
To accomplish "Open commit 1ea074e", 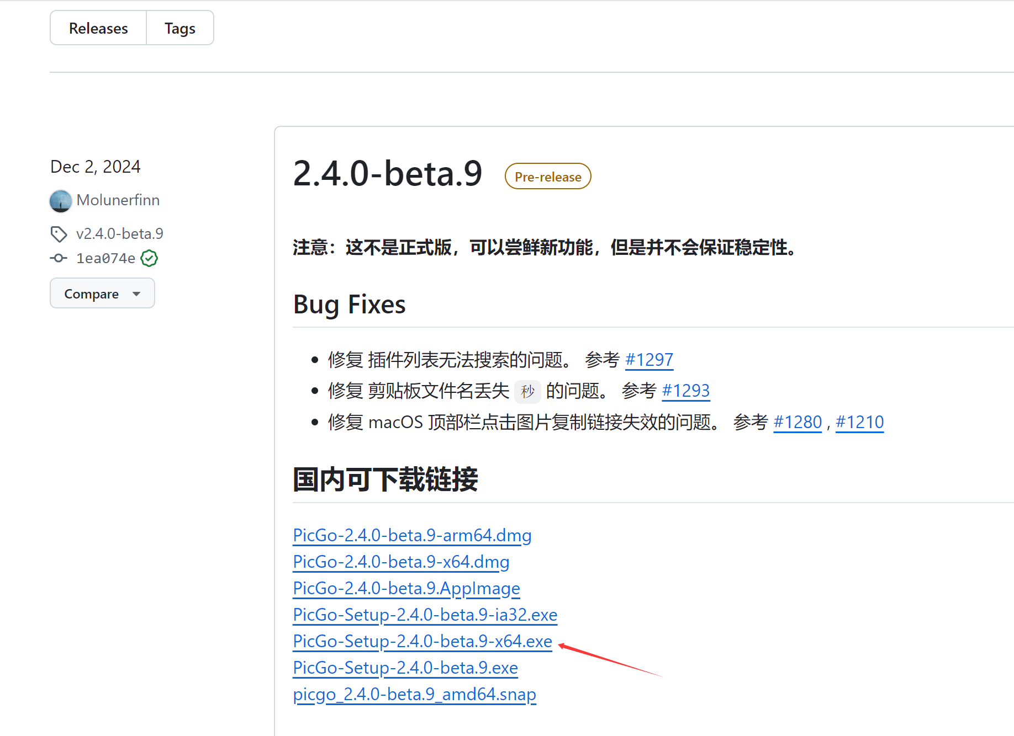I will click(x=105, y=258).
